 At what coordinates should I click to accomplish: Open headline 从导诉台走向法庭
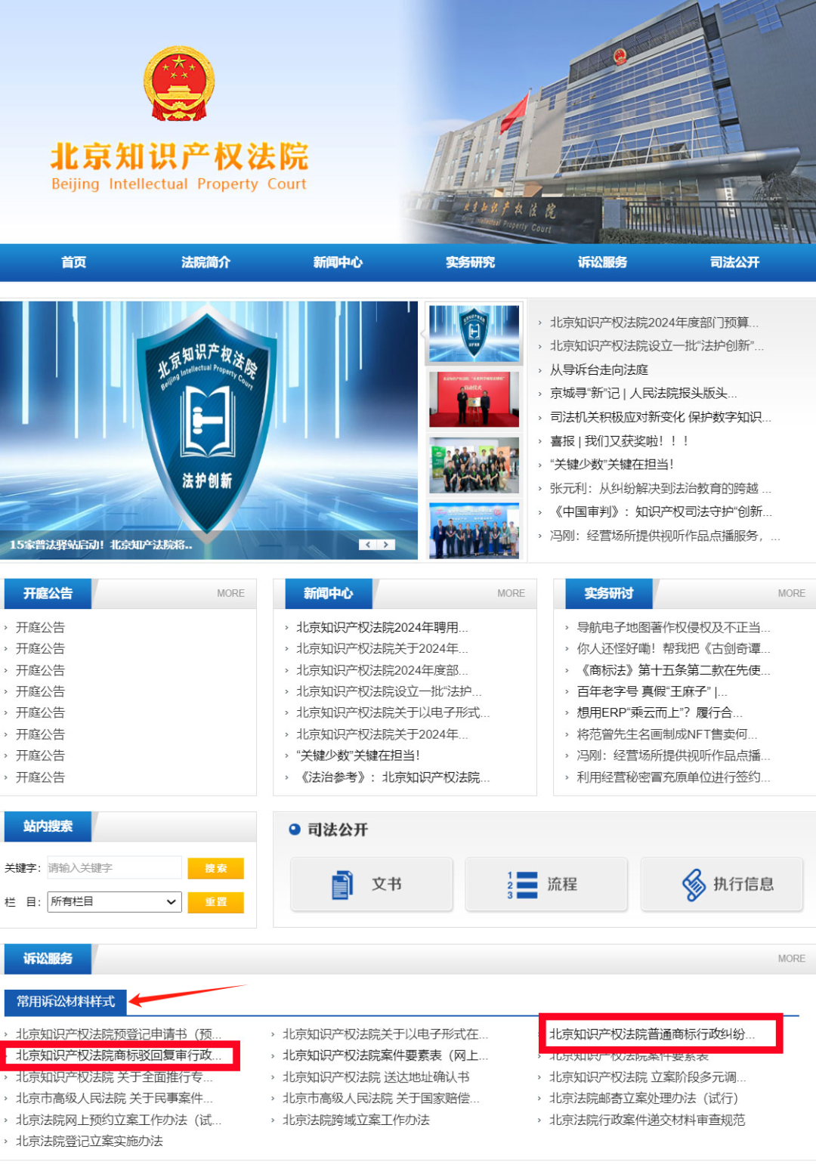pyautogui.click(x=598, y=369)
